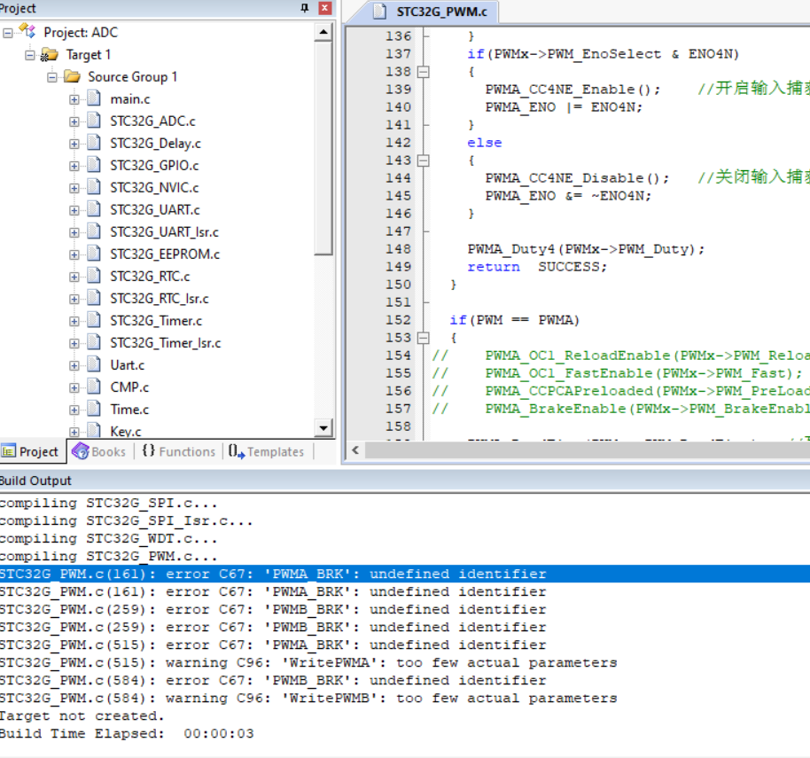Expand STC32G_ADC.c file node
Viewport: 810px width, 758px height.
(x=74, y=122)
